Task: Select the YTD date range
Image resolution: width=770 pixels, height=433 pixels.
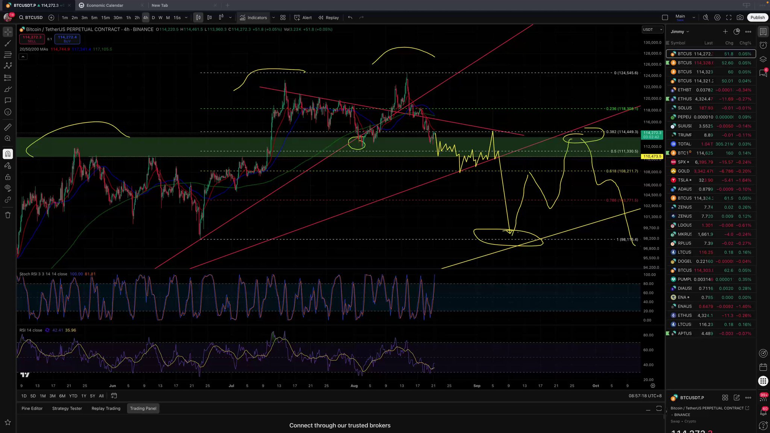Action: coord(73,396)
